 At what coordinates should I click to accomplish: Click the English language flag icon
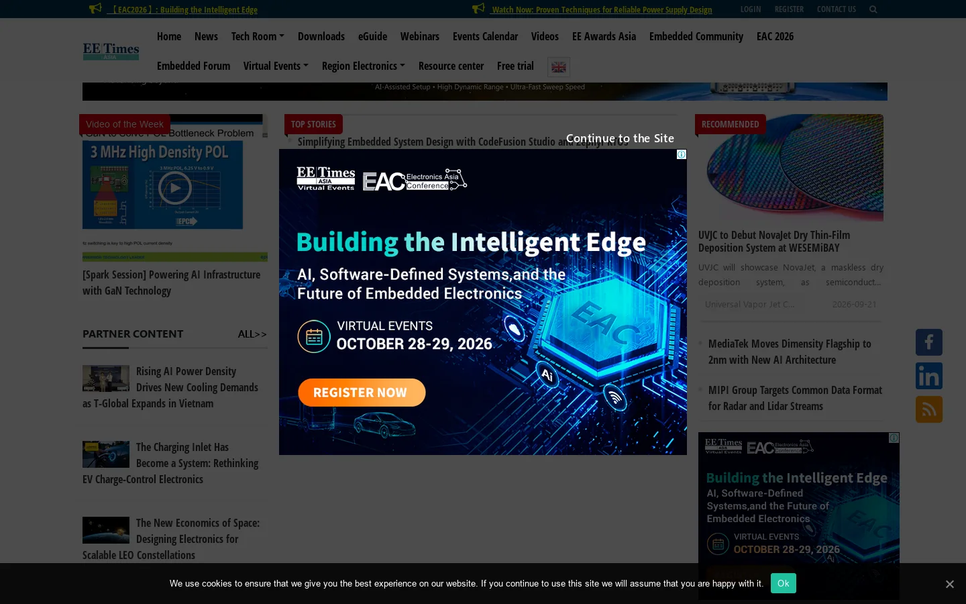(559, 67)
